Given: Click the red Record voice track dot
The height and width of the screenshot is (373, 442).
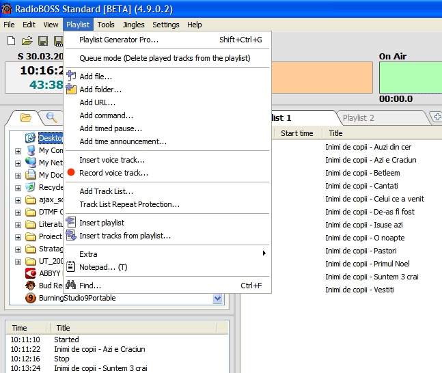Looking at the screenshot, I should pos(71,172).
